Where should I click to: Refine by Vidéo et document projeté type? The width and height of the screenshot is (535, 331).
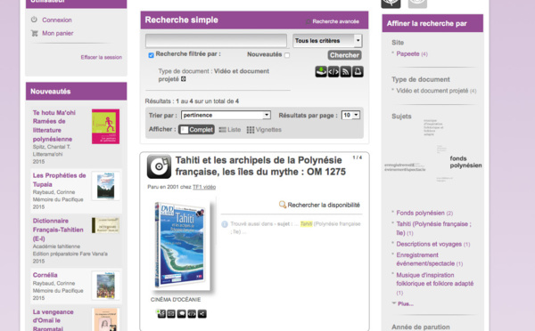coord(432,91)
